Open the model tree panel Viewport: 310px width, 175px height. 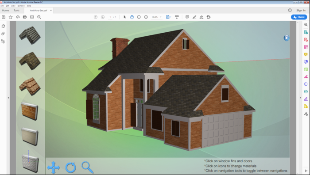(x=3, y=41)
